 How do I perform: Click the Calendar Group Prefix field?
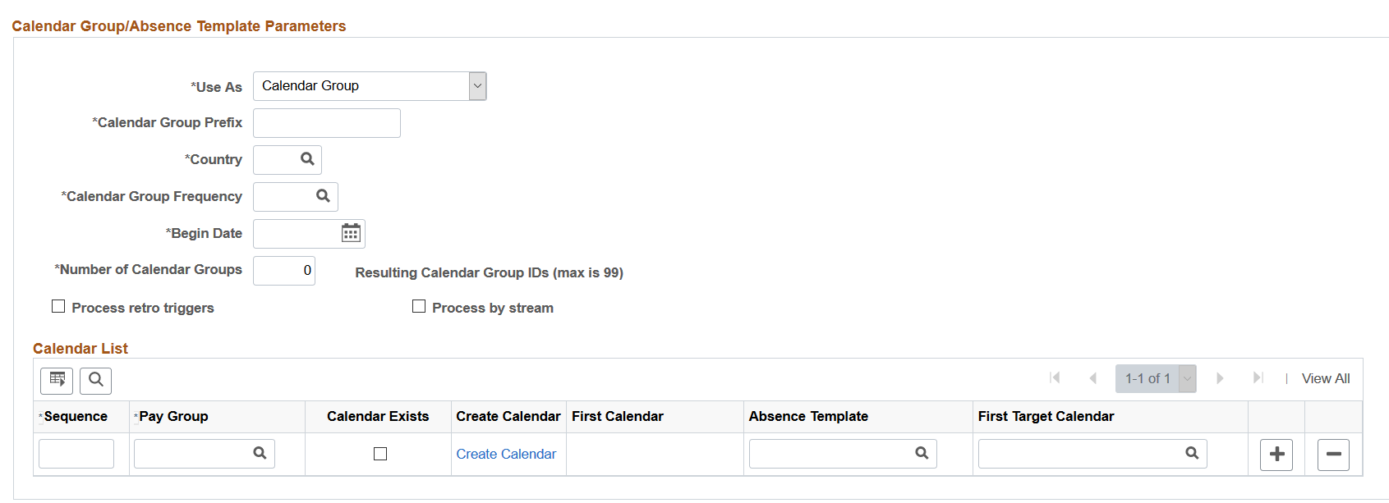point(327,123)
